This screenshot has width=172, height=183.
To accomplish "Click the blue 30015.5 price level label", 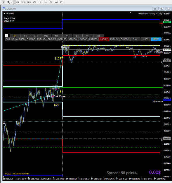I will (x=167, y=100).
